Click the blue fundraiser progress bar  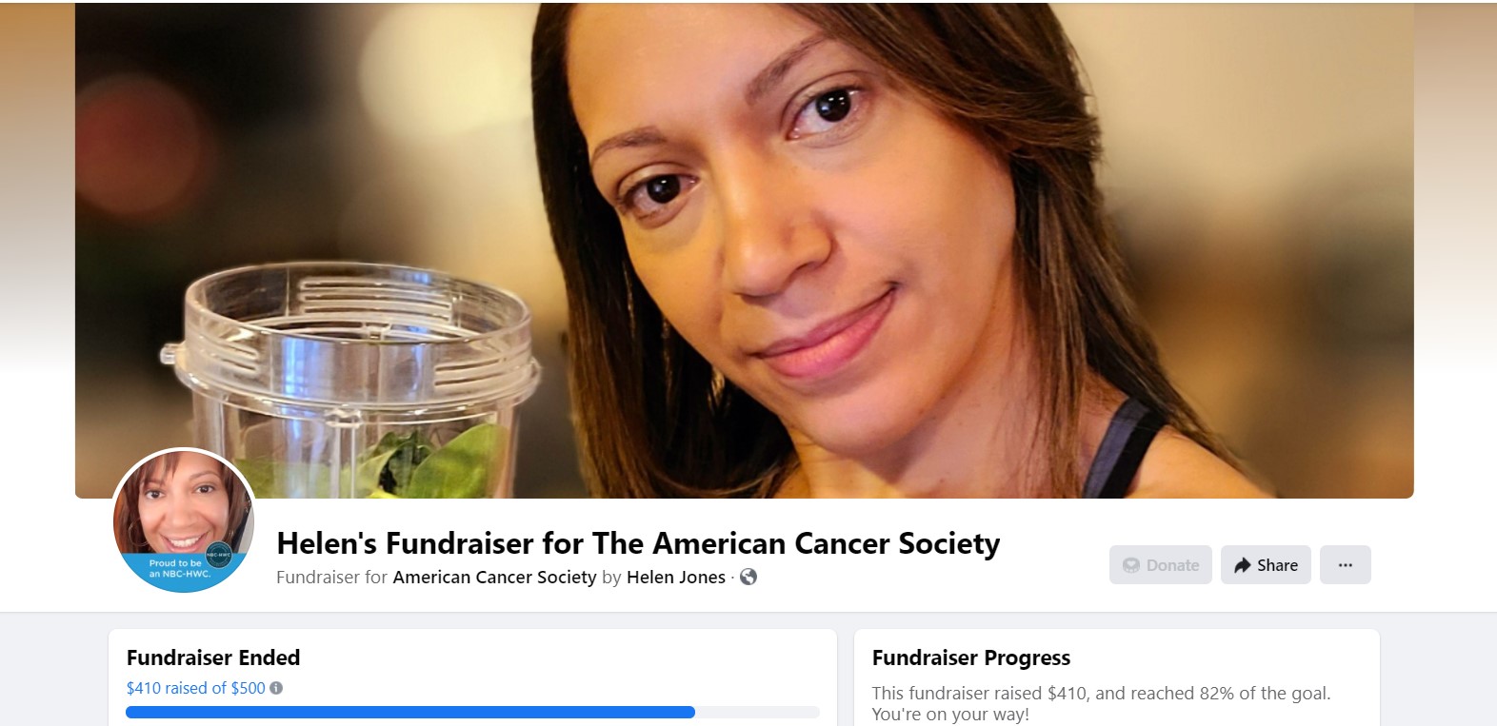pyautogui.click(x=410, y=712)
